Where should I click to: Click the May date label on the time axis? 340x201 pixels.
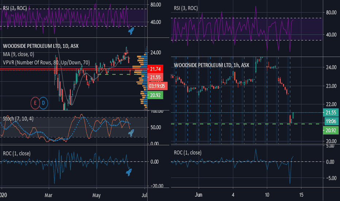96,195
